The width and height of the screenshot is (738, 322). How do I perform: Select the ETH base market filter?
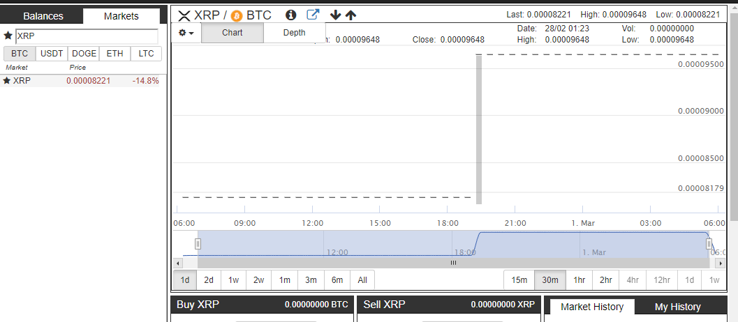[115, 54]
